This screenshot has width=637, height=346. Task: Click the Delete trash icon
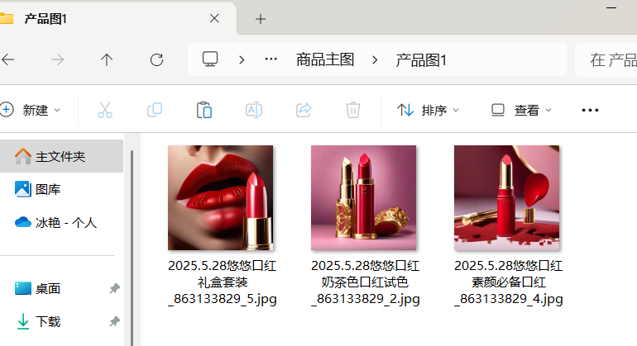tap(353, 110)
